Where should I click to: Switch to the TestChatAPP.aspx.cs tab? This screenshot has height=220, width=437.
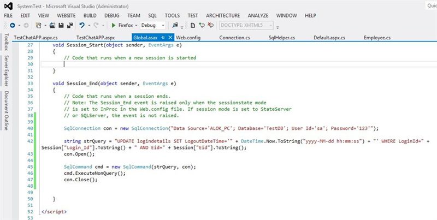point(36,38)
